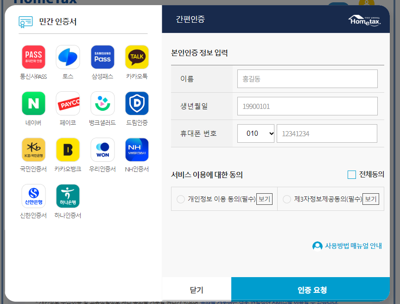The width and height of the screenshot is (400, 304).
Task: Choose the PAYCO (페이코) icon
Action: 68,103
